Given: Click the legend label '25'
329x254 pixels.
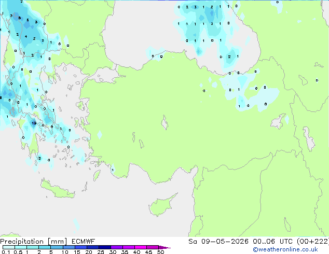Looking at the screenshot, I should coord(101,252).
